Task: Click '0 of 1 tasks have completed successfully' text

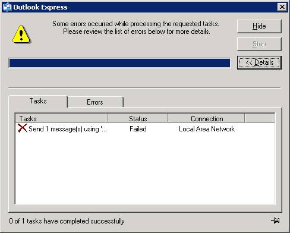Action: [x=67, y=221]
